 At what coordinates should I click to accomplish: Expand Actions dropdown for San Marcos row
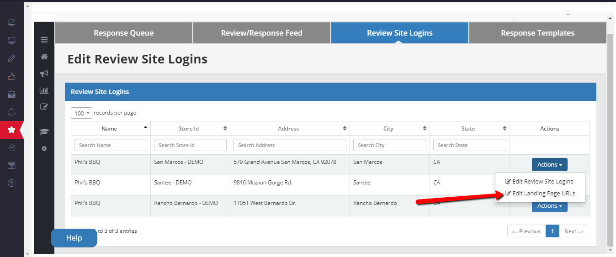[549, 165]
